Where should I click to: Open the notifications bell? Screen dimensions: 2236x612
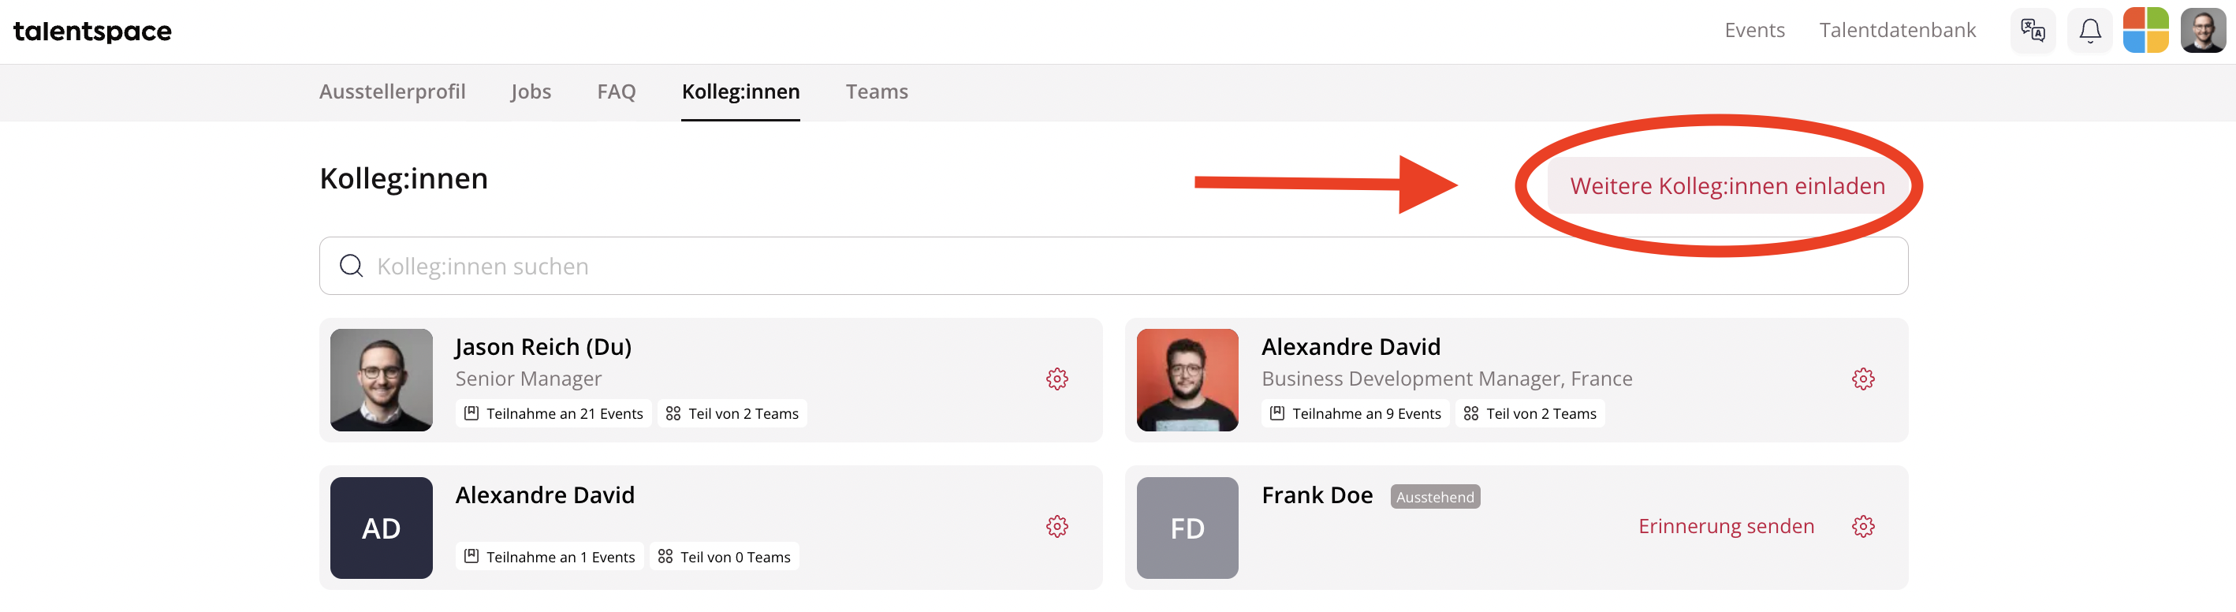pos(2089,31)
